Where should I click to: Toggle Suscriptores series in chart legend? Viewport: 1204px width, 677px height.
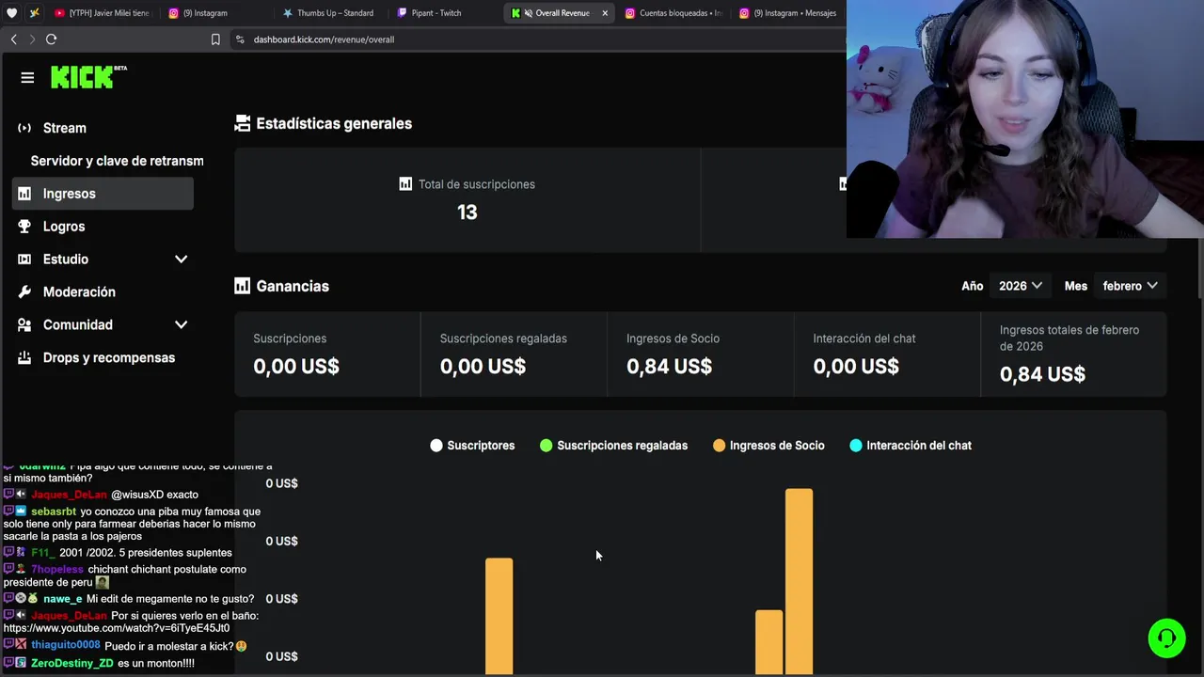click(472, 446)
